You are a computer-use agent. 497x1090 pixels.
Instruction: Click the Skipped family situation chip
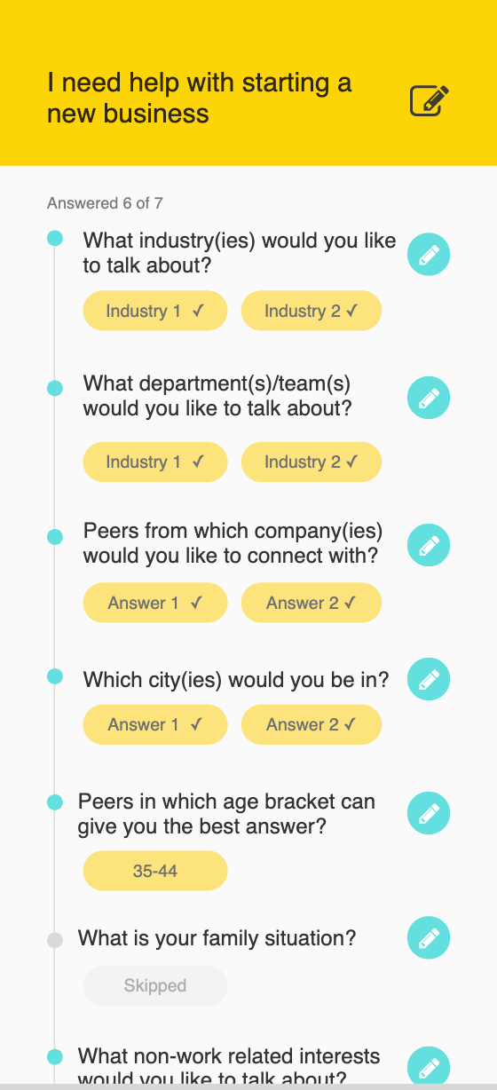(155, 985)
